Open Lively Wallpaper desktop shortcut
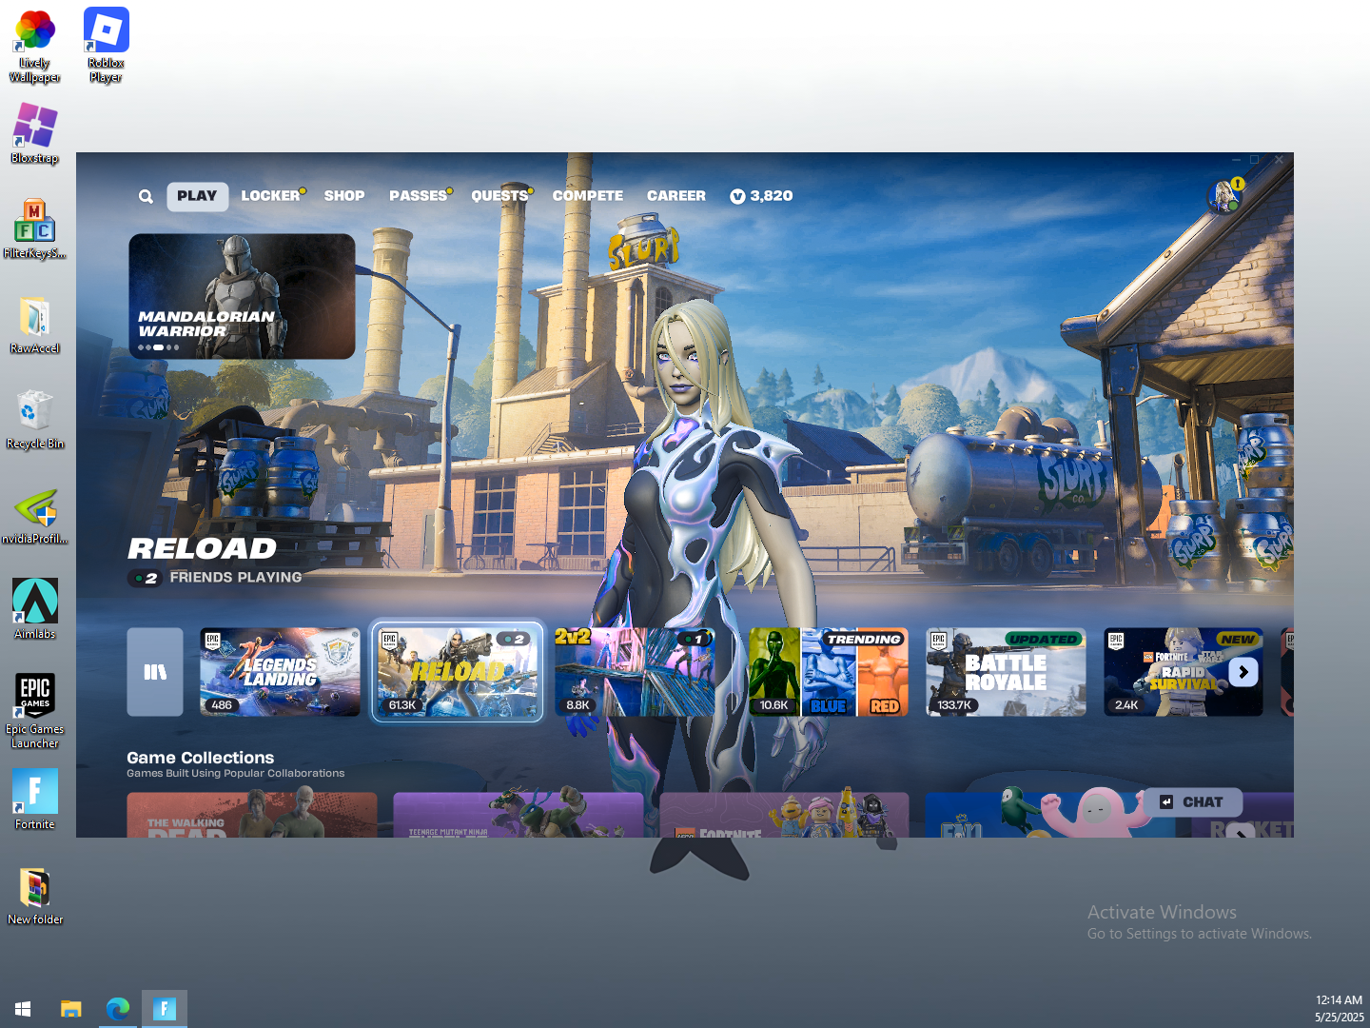Image resolution: width=1370 pixels, height=1028 pixels. [35, 47]
